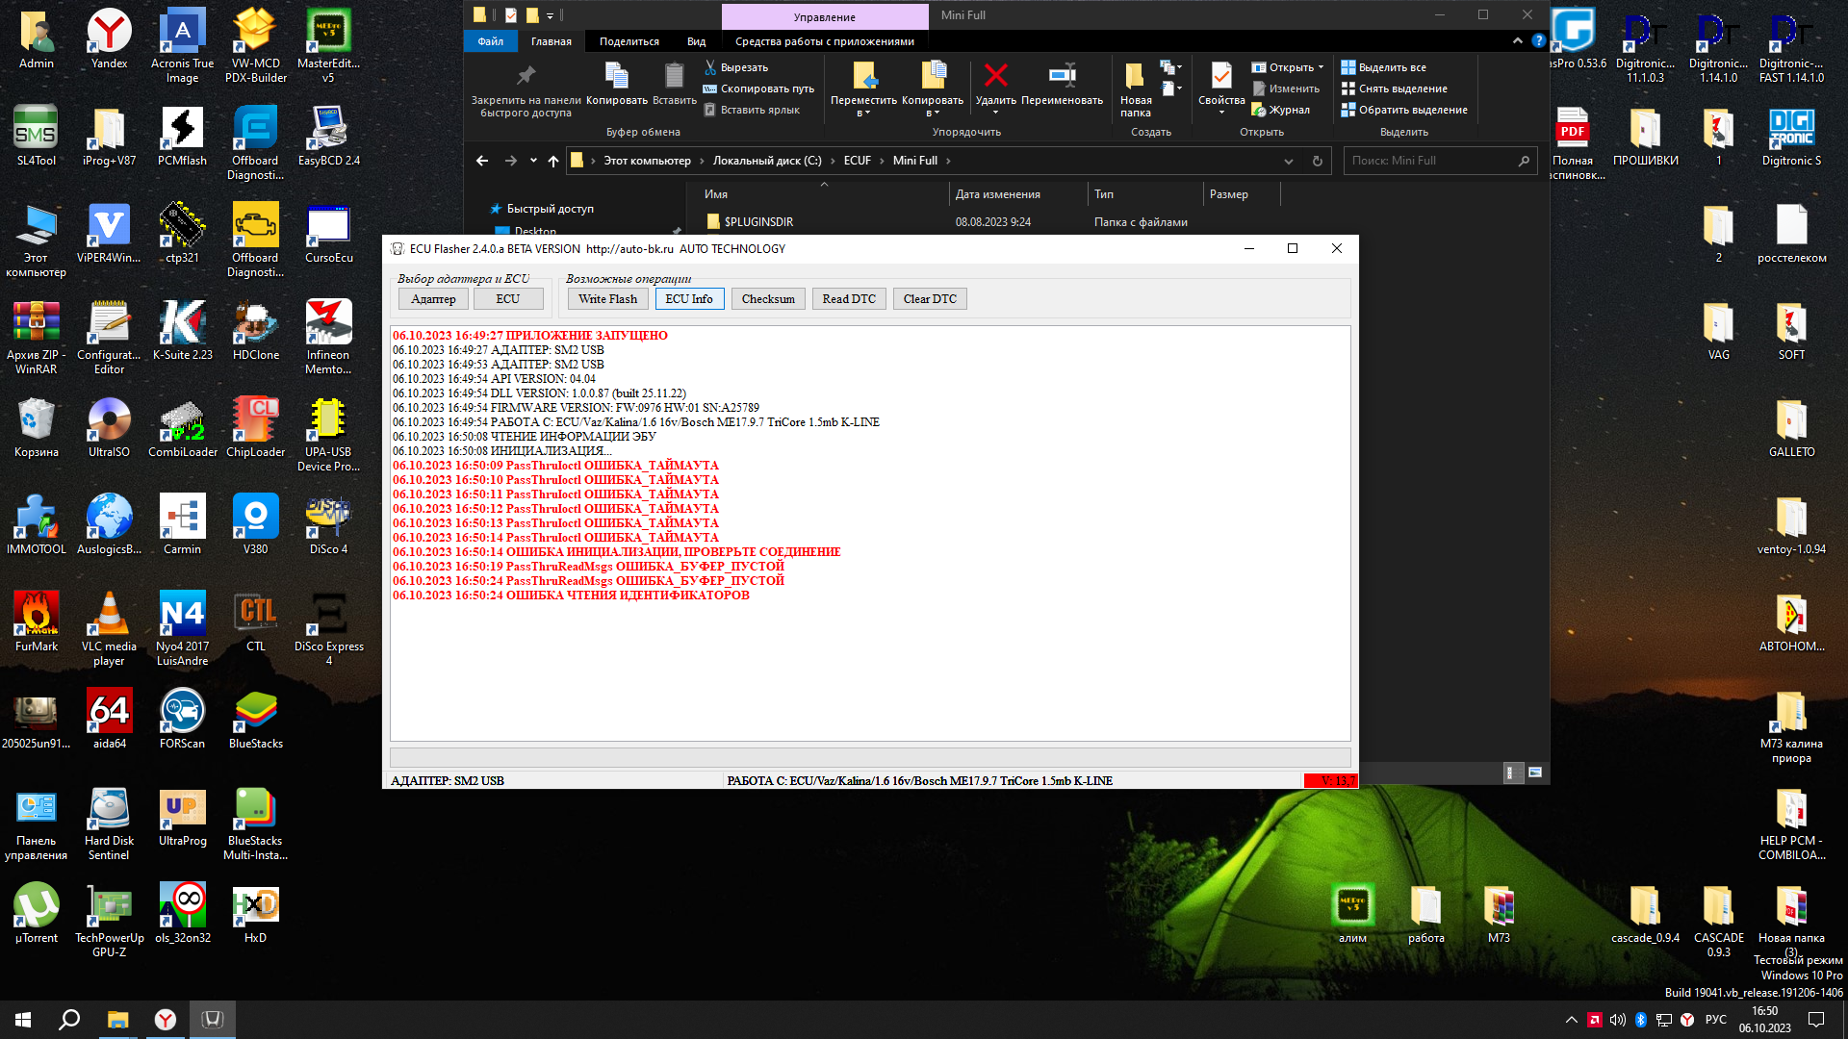Open the Файл ribbon tab
The image size is (1848, 1039).
490,41
